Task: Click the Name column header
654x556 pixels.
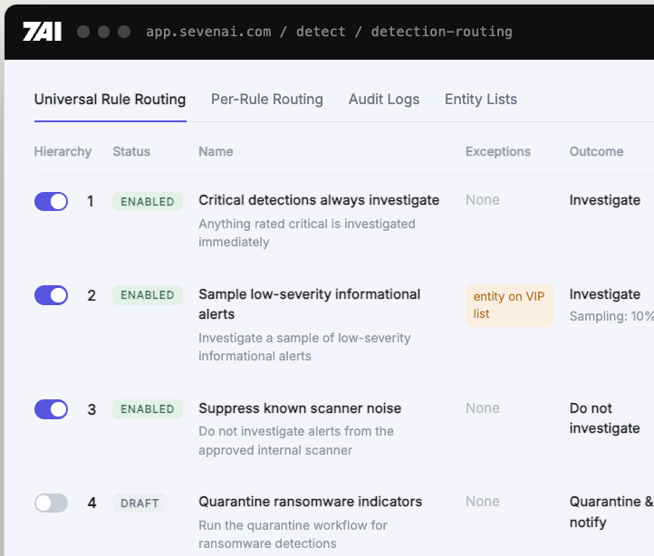Action: click(x=216, y=151)
